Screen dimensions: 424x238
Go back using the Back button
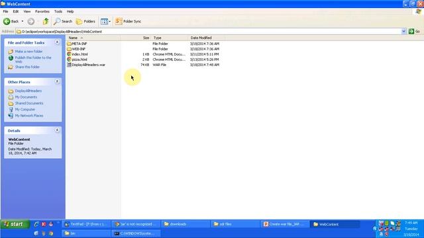click(11, 21)
